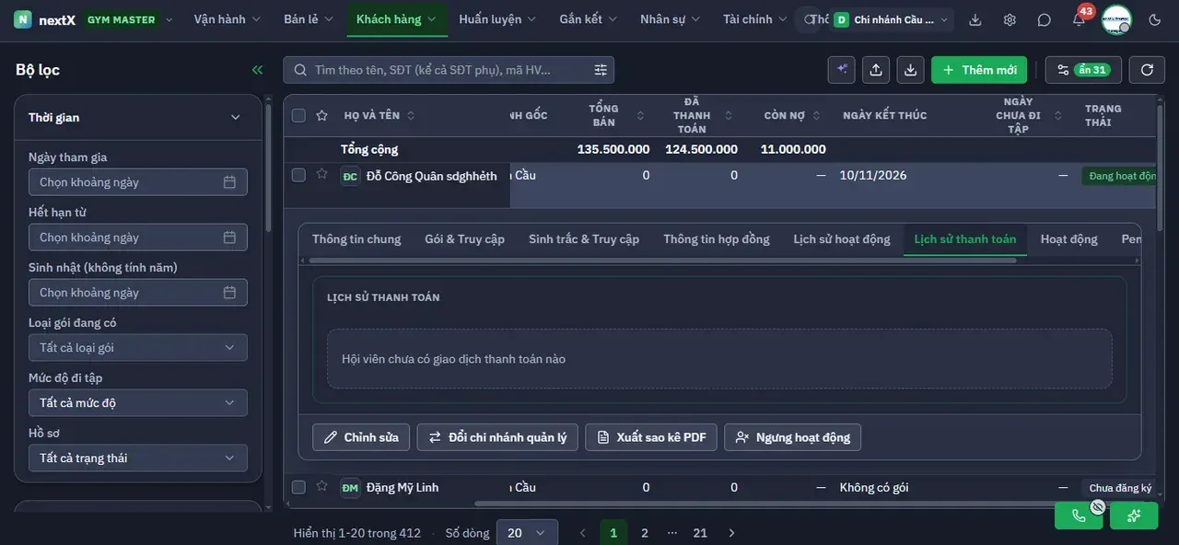Switch to the Thông tin hợp đồng tab

[x=717, y=239]
